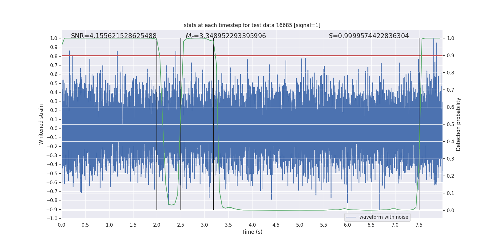Select the 0.3 tick on the Whitened strain axis

point(54,101)
